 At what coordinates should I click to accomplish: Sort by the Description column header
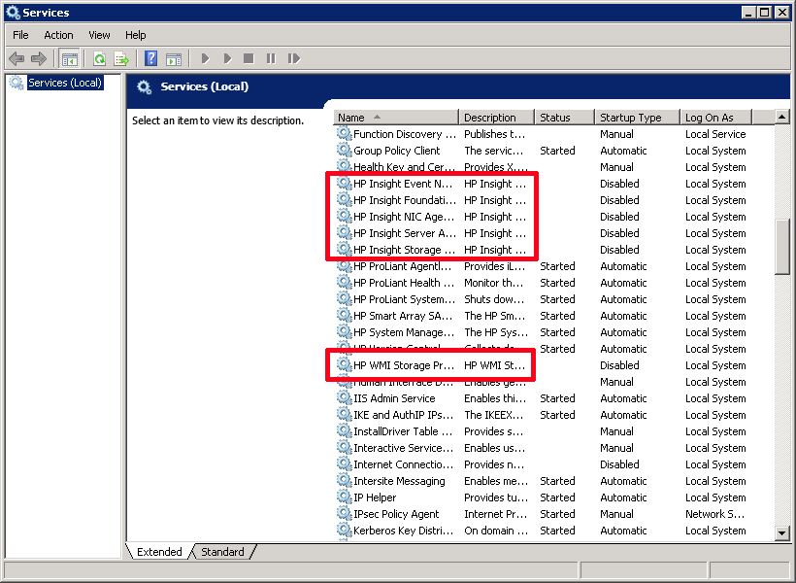(x=496, y=118)
